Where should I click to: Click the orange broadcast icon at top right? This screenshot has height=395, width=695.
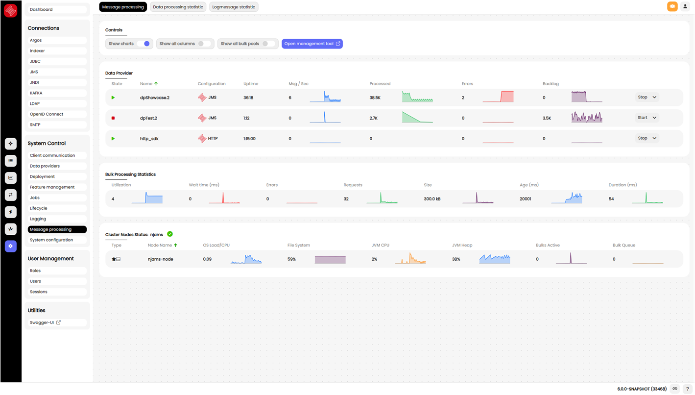[672, 6]
